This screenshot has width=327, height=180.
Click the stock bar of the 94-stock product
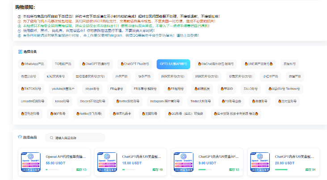(x=281, y=170)
